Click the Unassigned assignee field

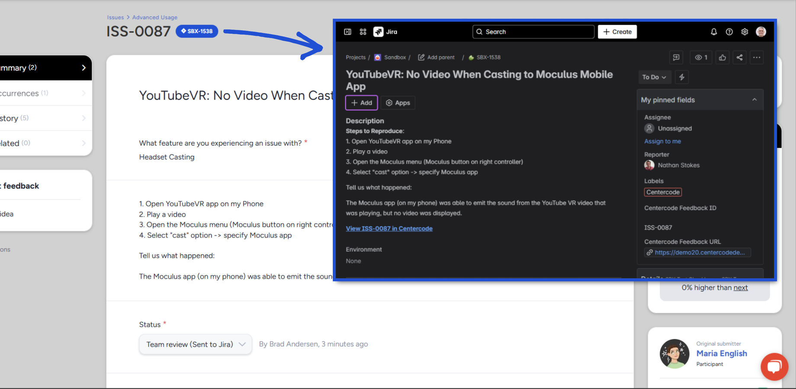[x=668, y=128]
